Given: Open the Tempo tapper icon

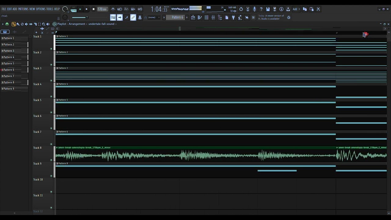Looking at the screenshot, I should [x=240, y=17].
